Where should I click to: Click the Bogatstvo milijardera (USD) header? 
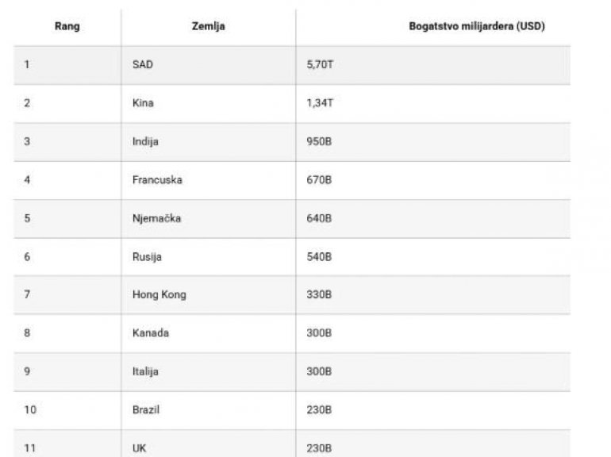click(x=476, y=26)
